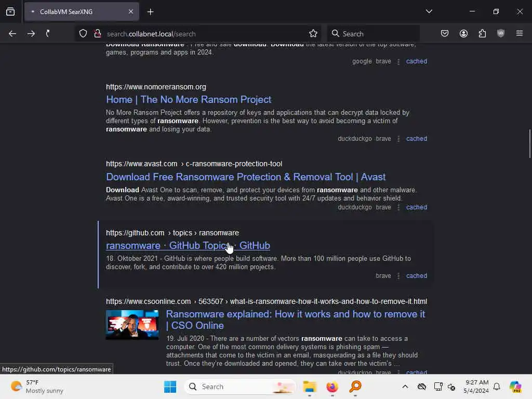Open the Firefox account icon
Viewport: 532px width, 399px height.
point(463,34)
